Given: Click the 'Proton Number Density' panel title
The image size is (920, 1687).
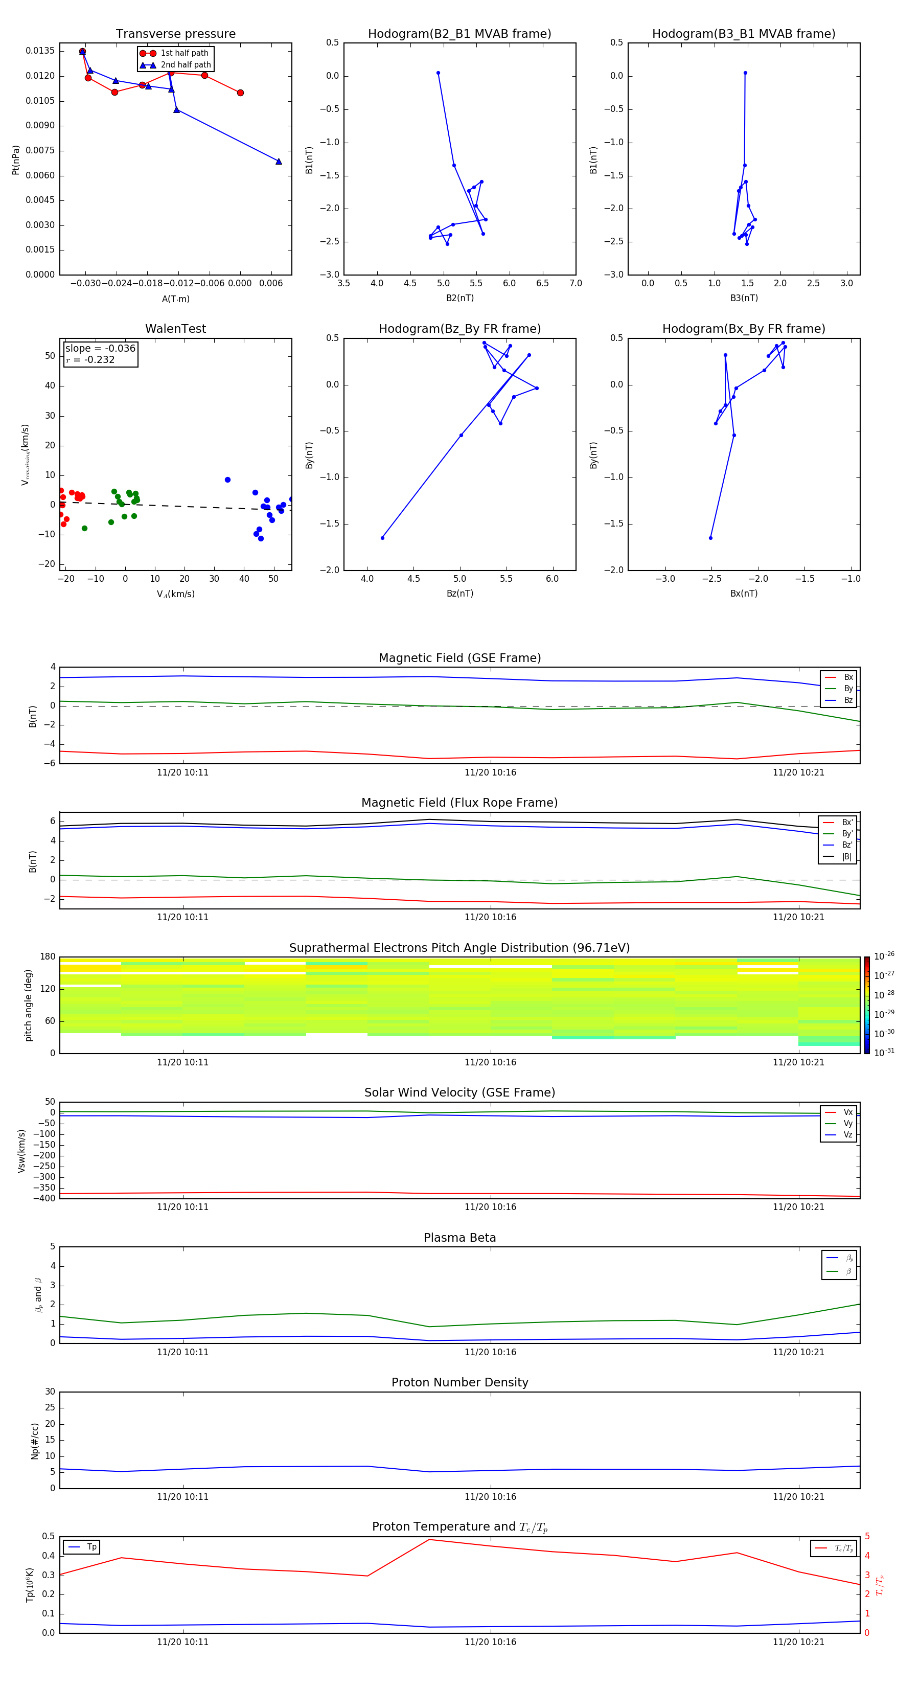Looking at the screenshot, I should (x=459, y=1382).
